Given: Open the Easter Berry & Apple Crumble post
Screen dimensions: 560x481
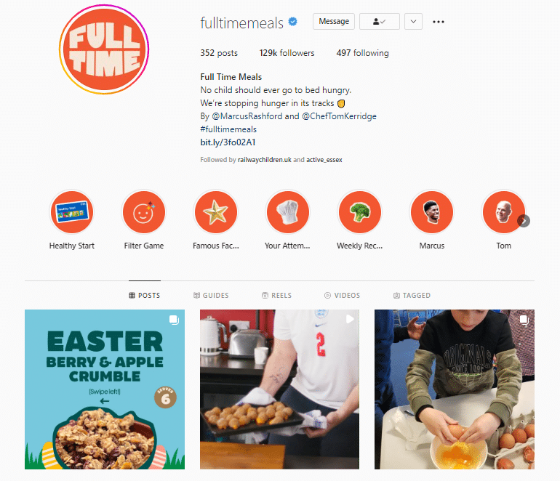Looking at the screenshot, I should [x=105, y=389].
